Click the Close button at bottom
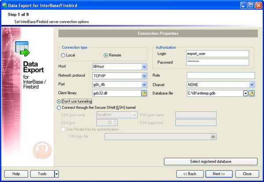Image resolution: width=264 pixels, height=182 pixels. pyautogui.click(x=247, y=174)
